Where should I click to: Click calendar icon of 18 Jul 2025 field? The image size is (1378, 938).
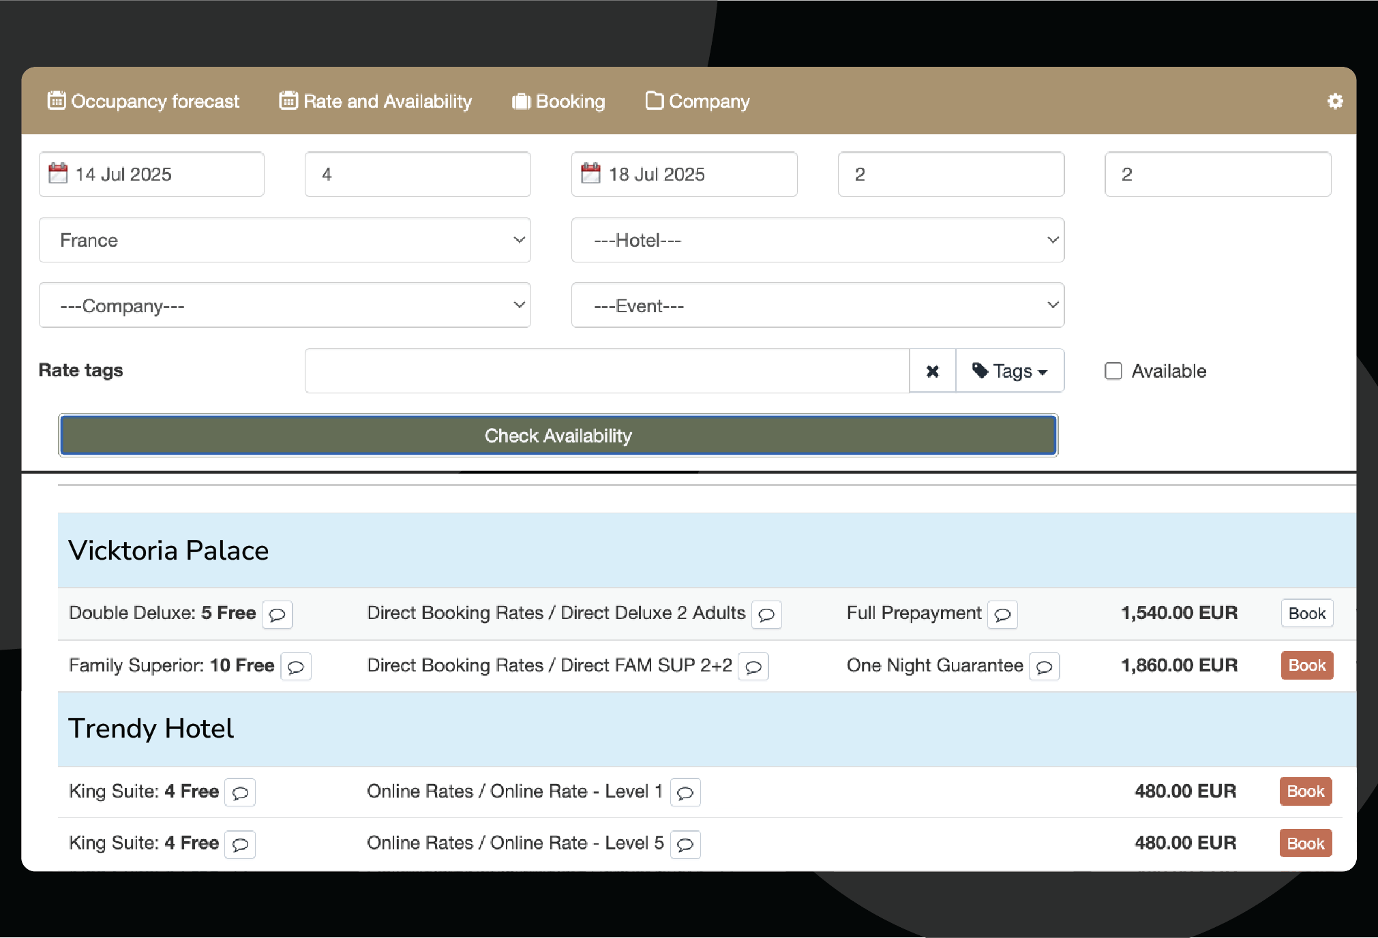point(590,174)
